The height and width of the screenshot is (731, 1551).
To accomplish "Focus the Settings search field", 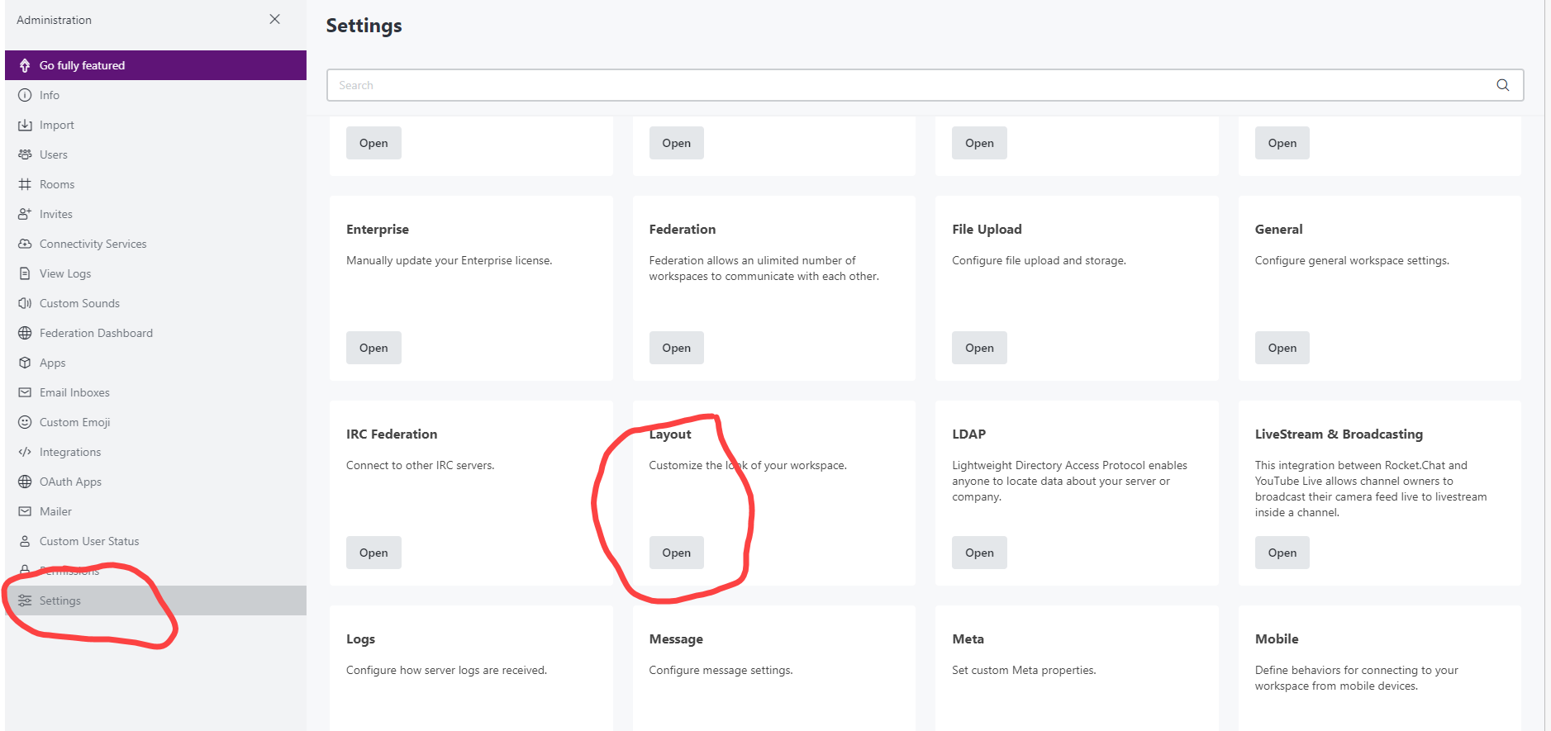I will 909,85.
